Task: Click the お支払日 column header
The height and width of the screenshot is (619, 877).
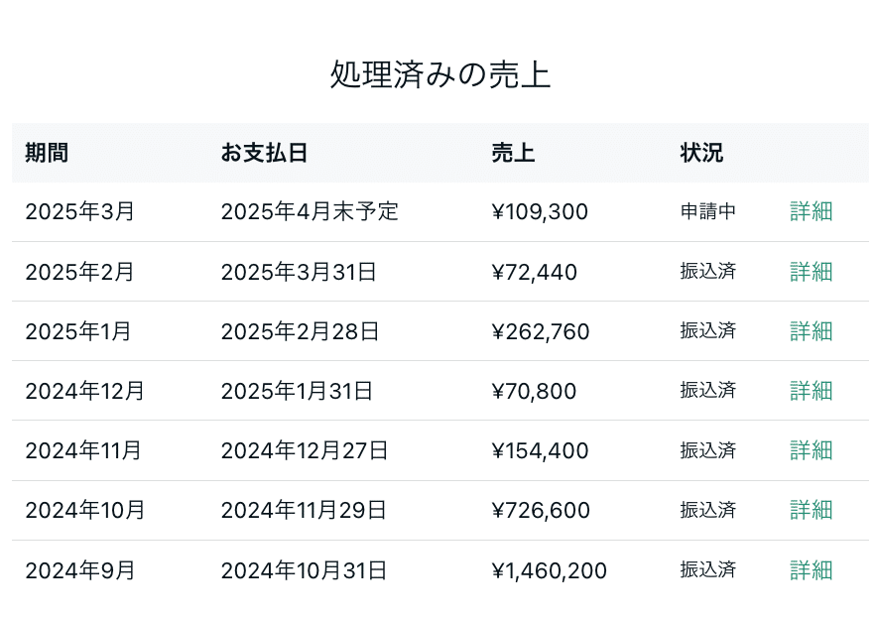Action: (x=264, y=153)
